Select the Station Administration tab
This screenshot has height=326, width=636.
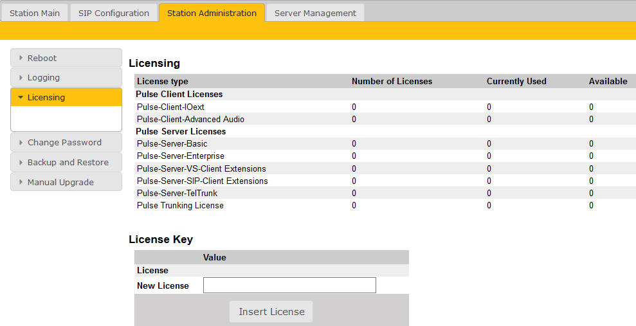coord(212,13)
